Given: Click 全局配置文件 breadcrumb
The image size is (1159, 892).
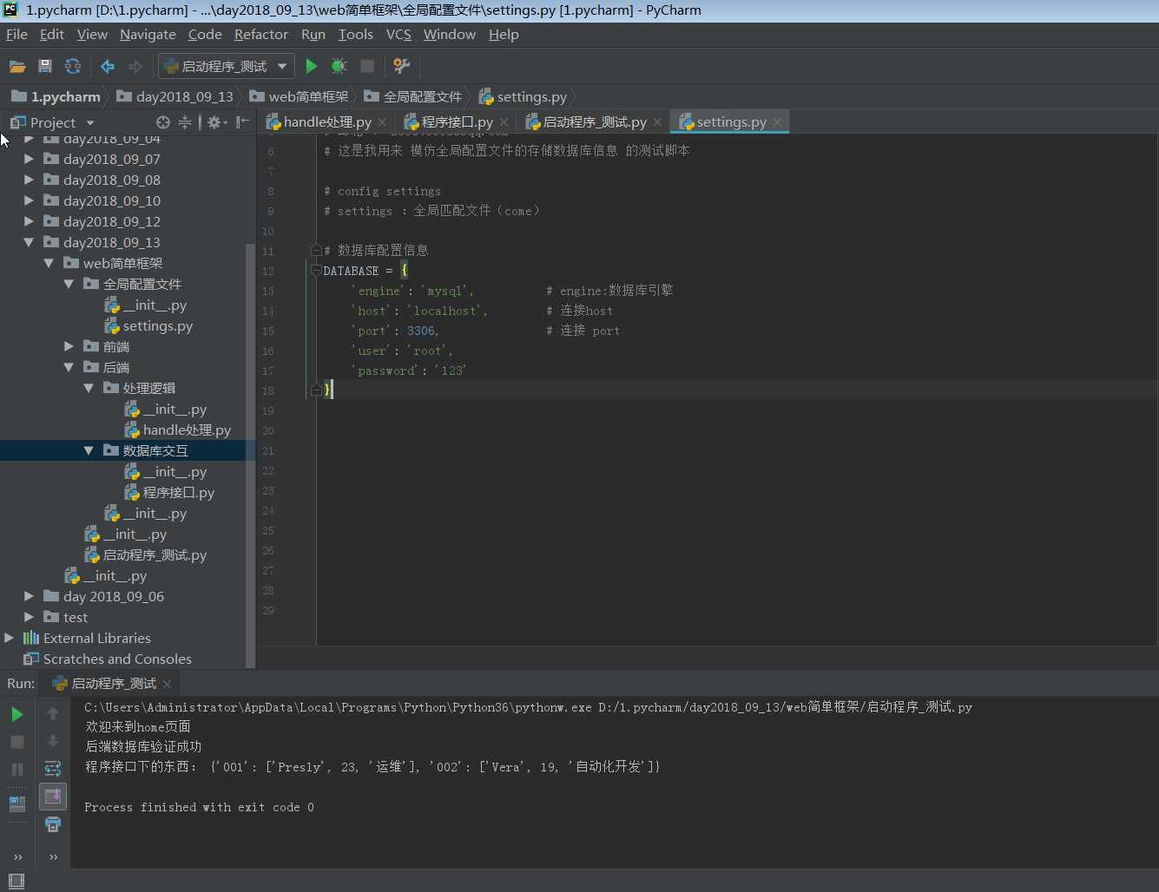Looking at the screenshot, I should coord(413,96).
